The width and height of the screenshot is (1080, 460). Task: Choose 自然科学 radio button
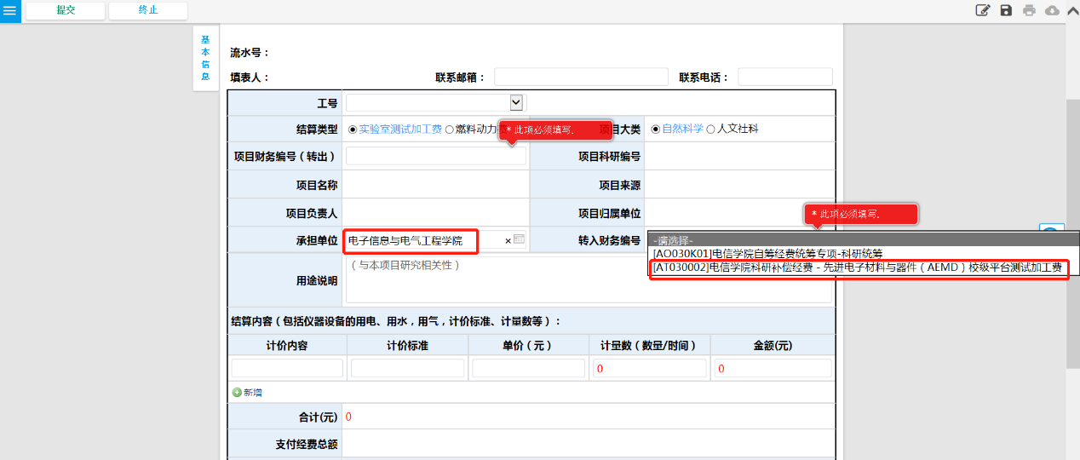coord(656,129)
